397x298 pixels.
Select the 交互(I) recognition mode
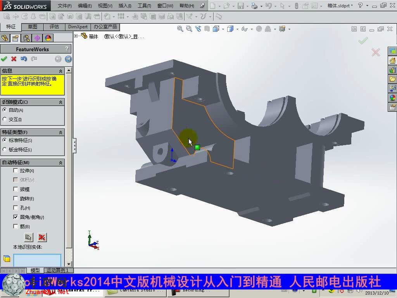click(4, 119)
